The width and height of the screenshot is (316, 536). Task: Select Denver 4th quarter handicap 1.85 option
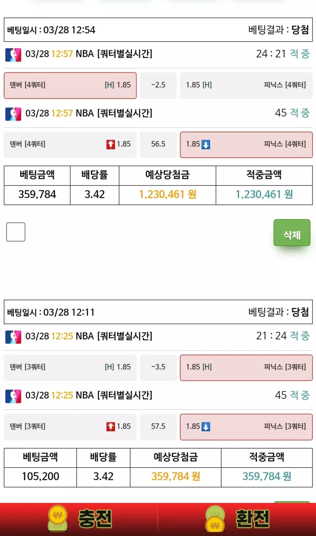tap(70, 85)
